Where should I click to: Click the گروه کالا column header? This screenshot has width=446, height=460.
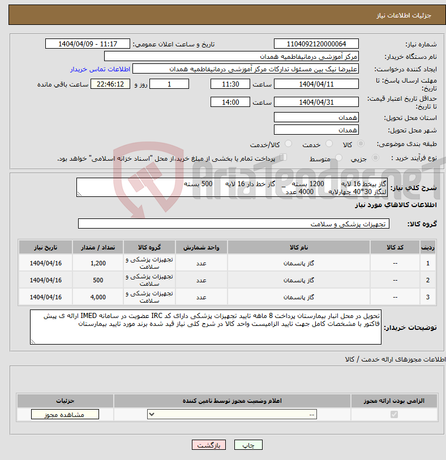point(149,247)
